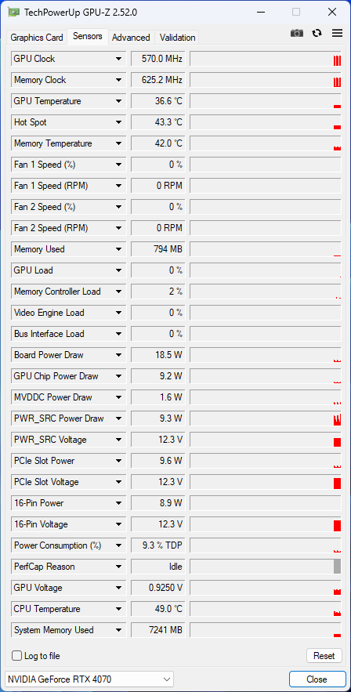Expand the Board Power Draw dropdown
This screenshot has width=351, height=692.
coord(118,355)
